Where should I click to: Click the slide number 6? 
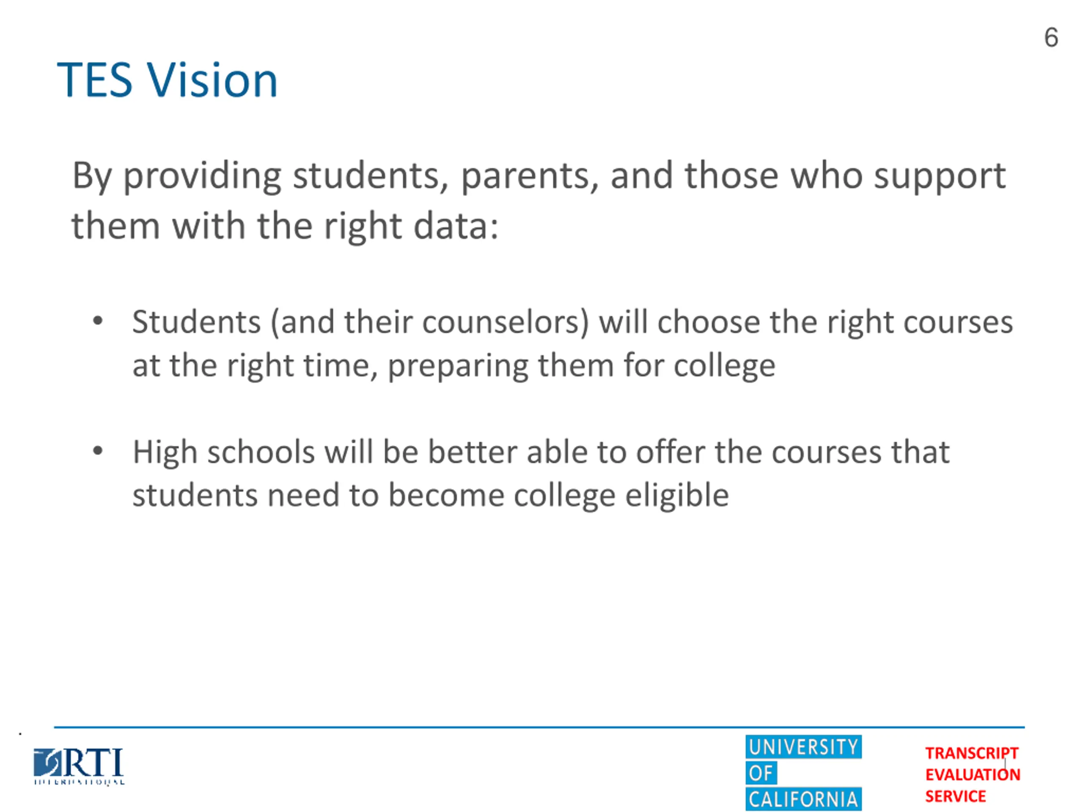1051,38
